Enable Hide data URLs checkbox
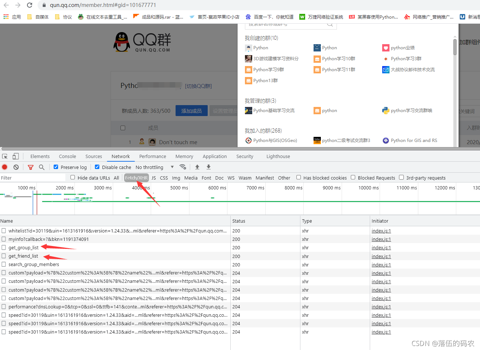The width and height of the screenshot is (480, 350). [73, 177]
